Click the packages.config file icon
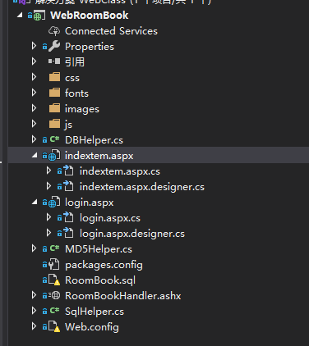 54,265
